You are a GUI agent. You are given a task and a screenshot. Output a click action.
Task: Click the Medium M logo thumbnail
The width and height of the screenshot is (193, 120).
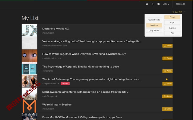pyautogui.click(x=30, y=106)
